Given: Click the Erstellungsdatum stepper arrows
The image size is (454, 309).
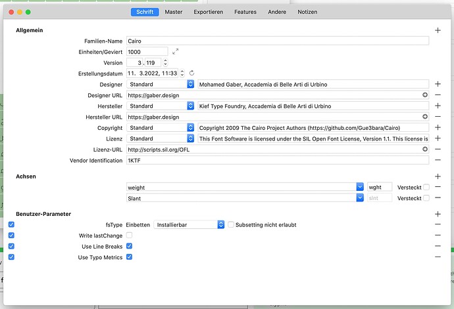Looking at the screenshot, I should tap(182, 73).
